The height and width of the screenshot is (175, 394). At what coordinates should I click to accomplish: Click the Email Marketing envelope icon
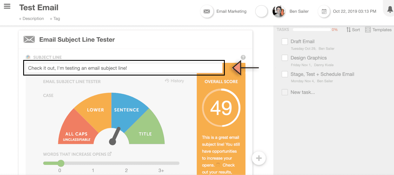207,12
